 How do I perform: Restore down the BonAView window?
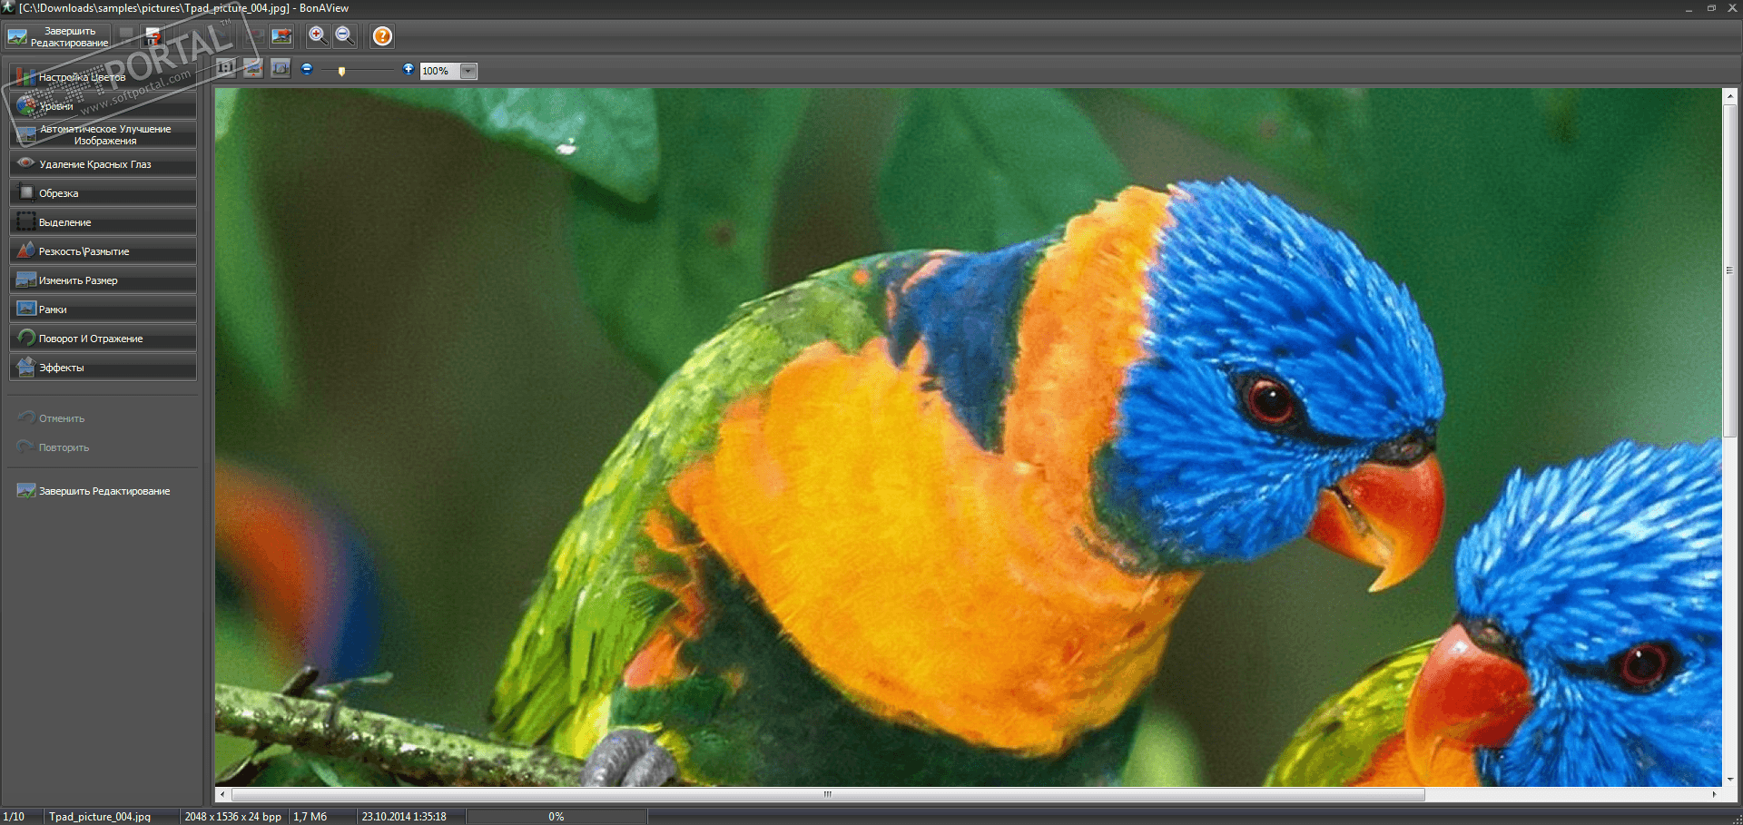[1711, 8]
